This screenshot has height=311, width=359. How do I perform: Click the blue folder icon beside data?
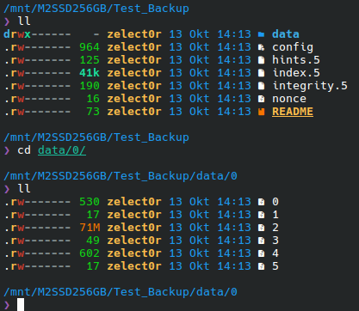click(x=261, y=34)
